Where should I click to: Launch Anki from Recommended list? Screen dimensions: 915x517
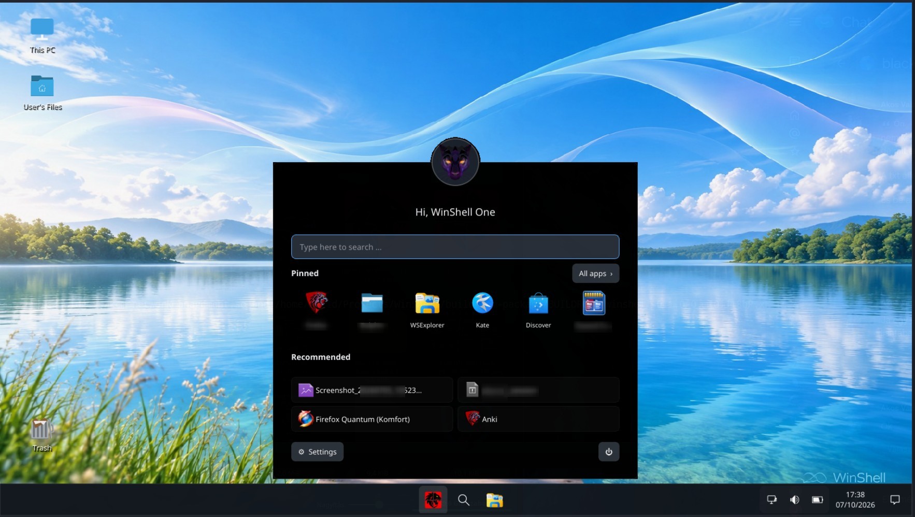tap(538, 419)
